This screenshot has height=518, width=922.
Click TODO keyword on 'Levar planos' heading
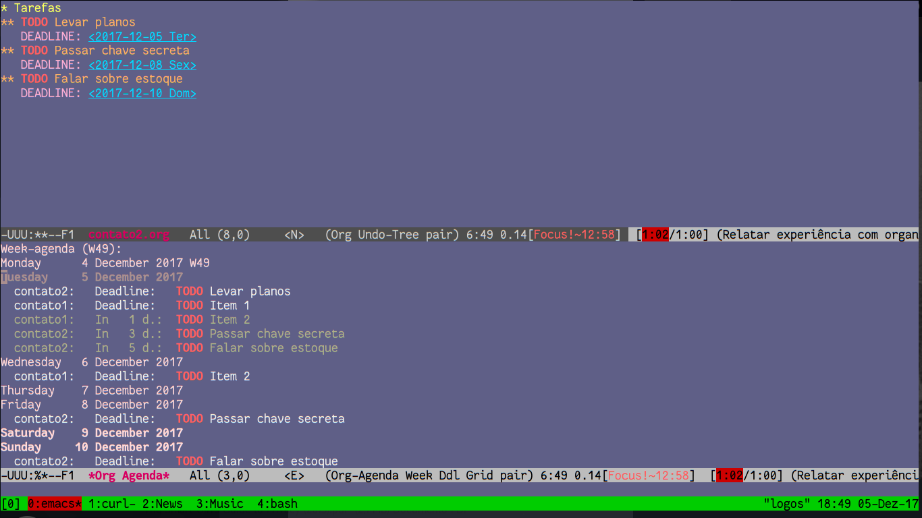point(34,22)
